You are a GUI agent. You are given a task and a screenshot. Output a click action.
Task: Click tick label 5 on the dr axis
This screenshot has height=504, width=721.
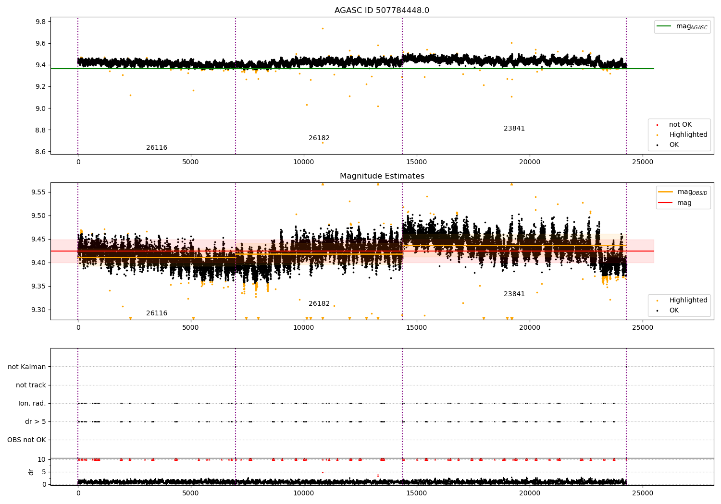[x=44, y=472]
